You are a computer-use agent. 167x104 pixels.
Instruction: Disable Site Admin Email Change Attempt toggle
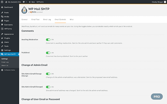coord(48,74)
